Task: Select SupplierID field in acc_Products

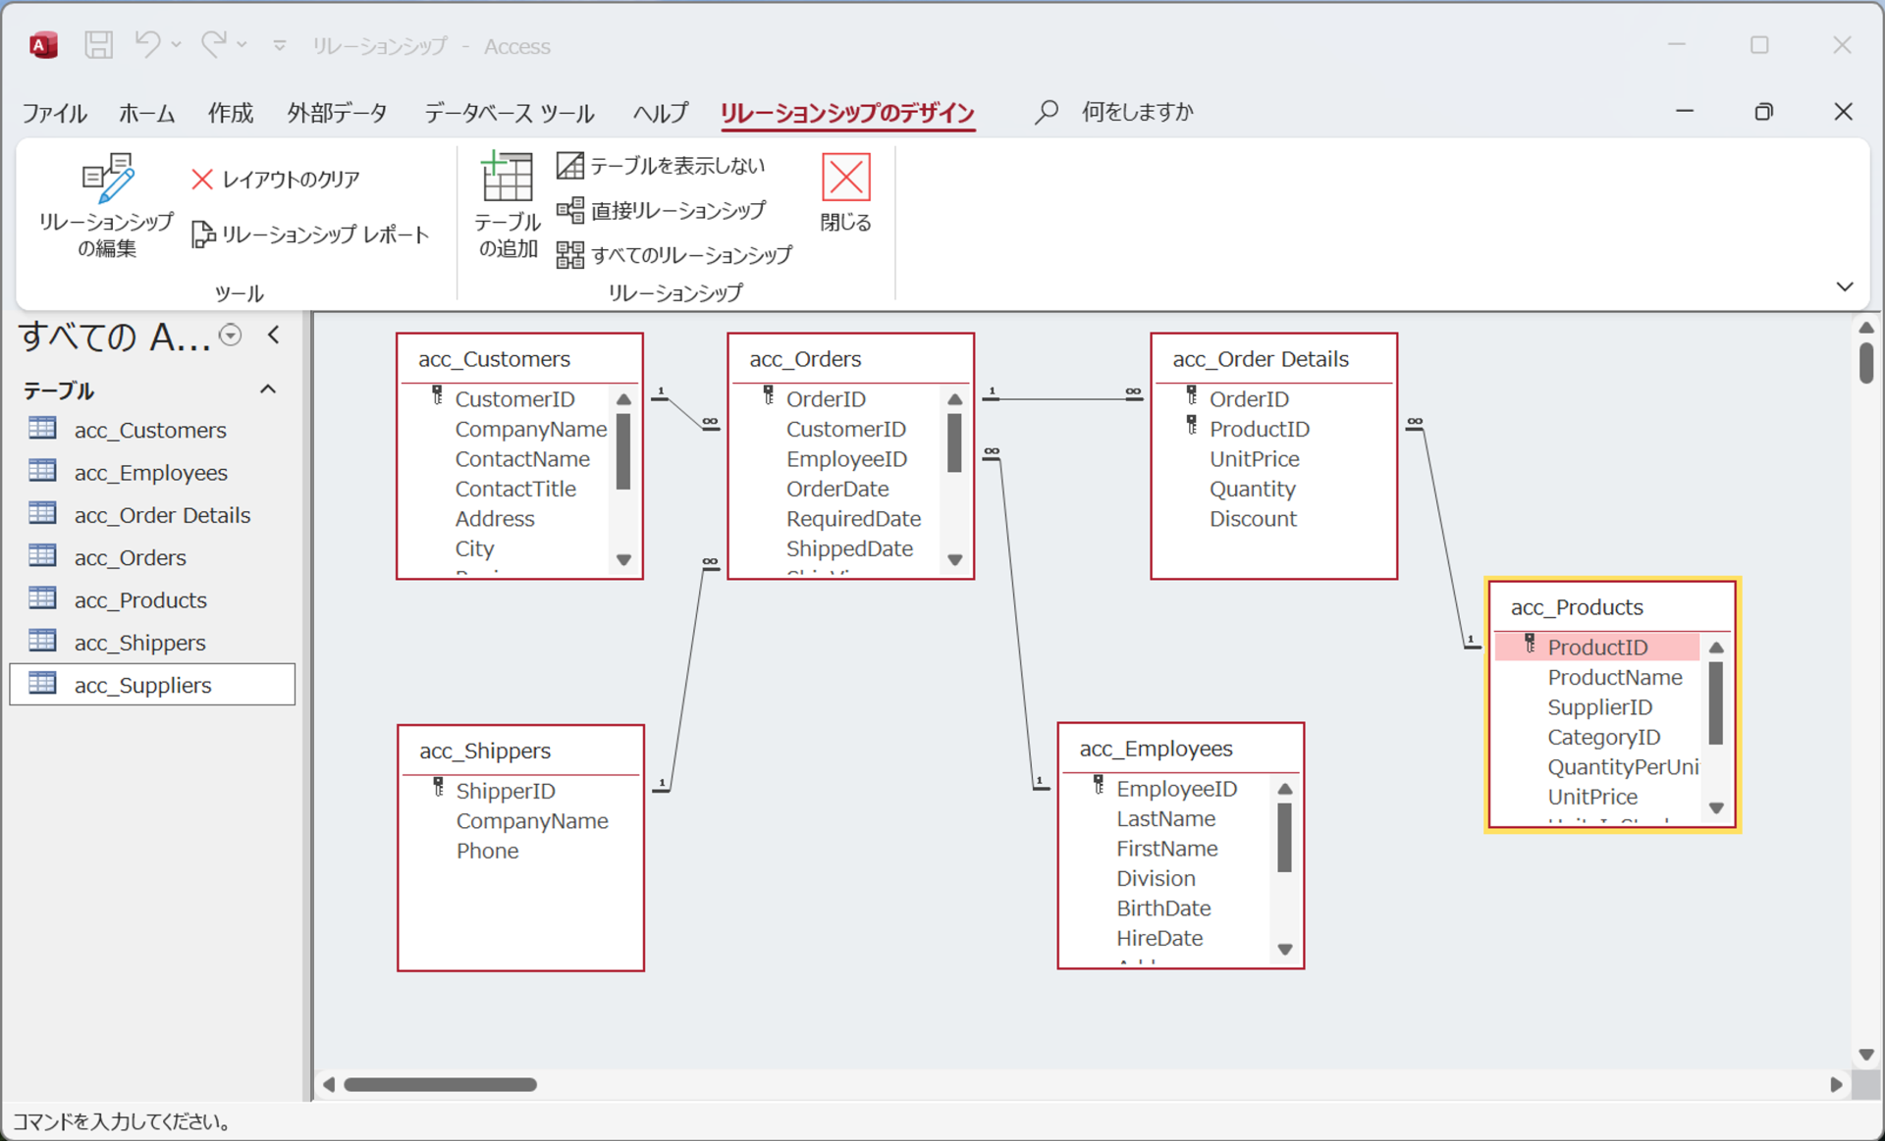Action: 1599,707
